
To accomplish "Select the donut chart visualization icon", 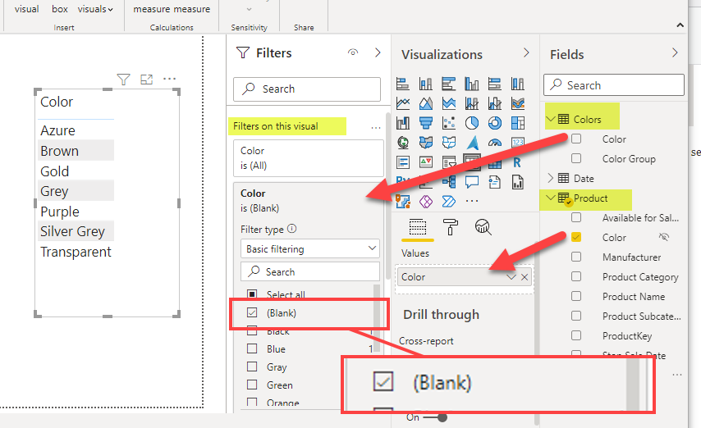I will coord(494,123).
